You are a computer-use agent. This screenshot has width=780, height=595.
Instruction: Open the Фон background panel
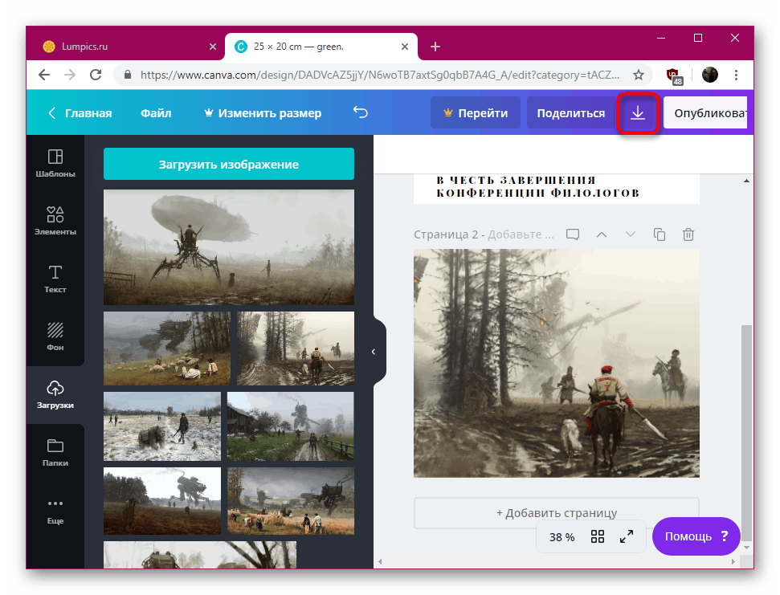[x=55, y=336]
